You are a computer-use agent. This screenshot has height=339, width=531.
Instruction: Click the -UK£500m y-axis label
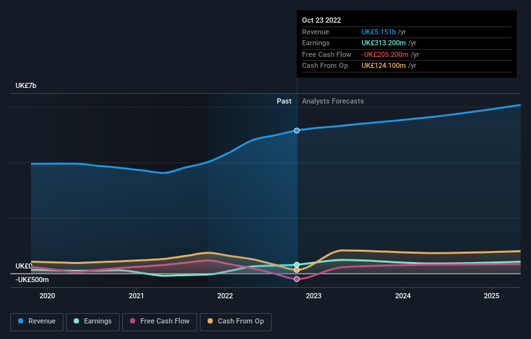pyautogui.click(x=32, y=279)
